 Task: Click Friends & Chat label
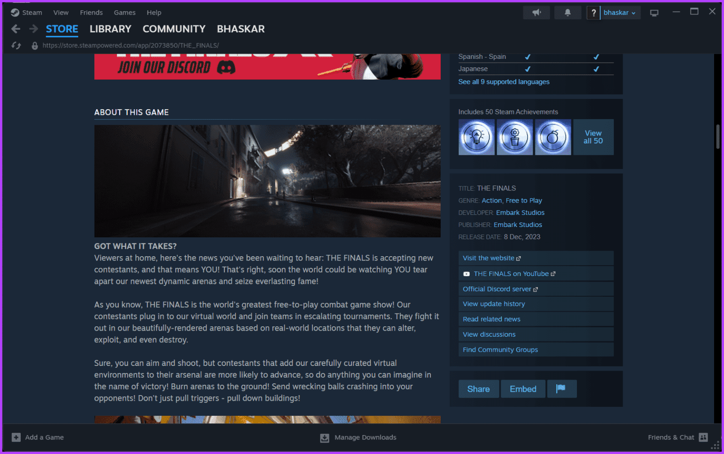671,438
